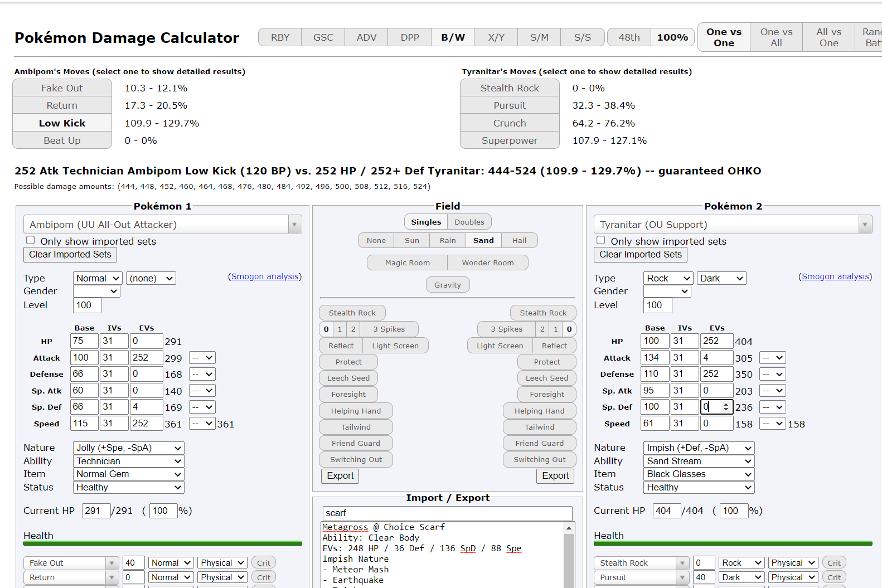The image size is (882, 588).
Task: Select Fake Out in Ambipom's moves
Action: 62,88
